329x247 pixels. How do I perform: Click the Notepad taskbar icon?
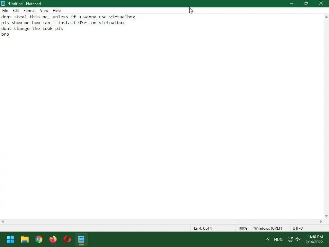click(x=81, y=239)
